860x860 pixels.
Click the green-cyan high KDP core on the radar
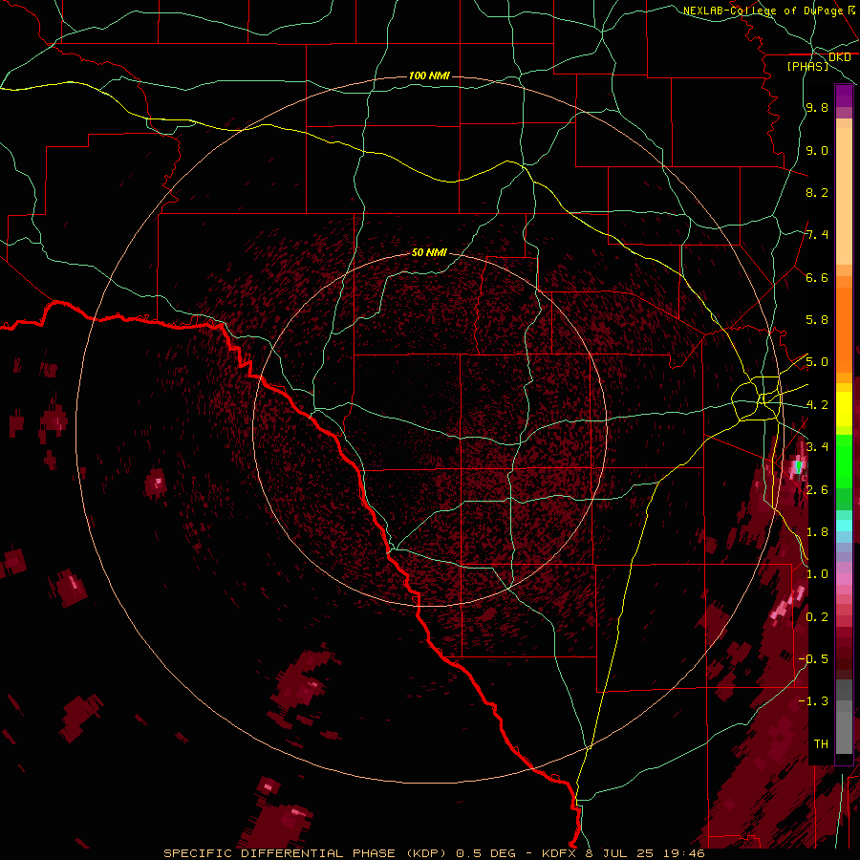(x=798, y=466)
